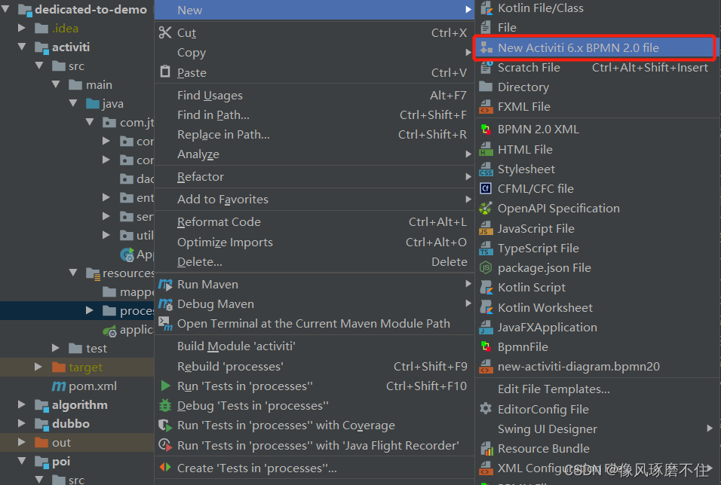Click the Debug Maven icon
This screenshot has width=721, height=485.
point(165,304)
